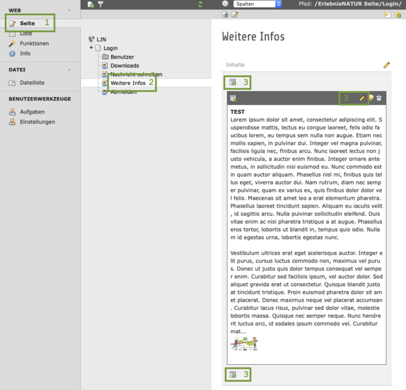Open the Funktionen module
Image resolution: width=406 pixels, height=390 pixels.
(x=34, y=44)
